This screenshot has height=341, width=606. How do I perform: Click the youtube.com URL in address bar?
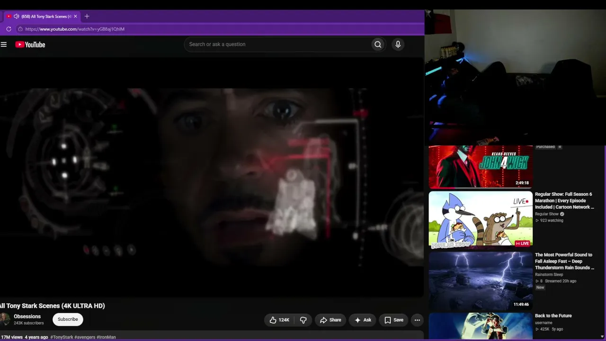click(x=75, y=29)
